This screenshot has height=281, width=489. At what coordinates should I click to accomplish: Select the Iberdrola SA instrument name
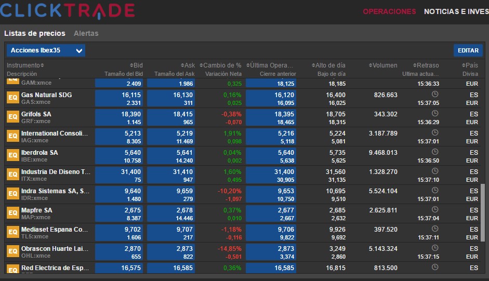(39, 153)
